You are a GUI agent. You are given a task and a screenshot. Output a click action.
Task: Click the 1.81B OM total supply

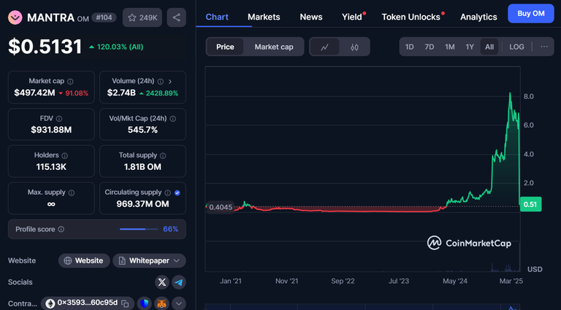[142, 167]
